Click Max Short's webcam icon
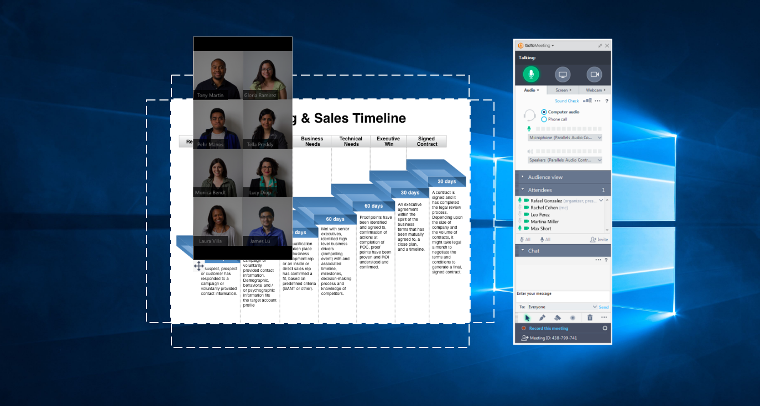 click(527, 228)
